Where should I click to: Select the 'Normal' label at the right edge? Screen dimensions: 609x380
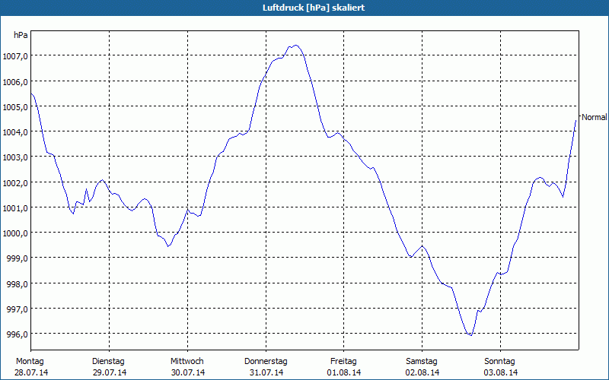(594, 117)
